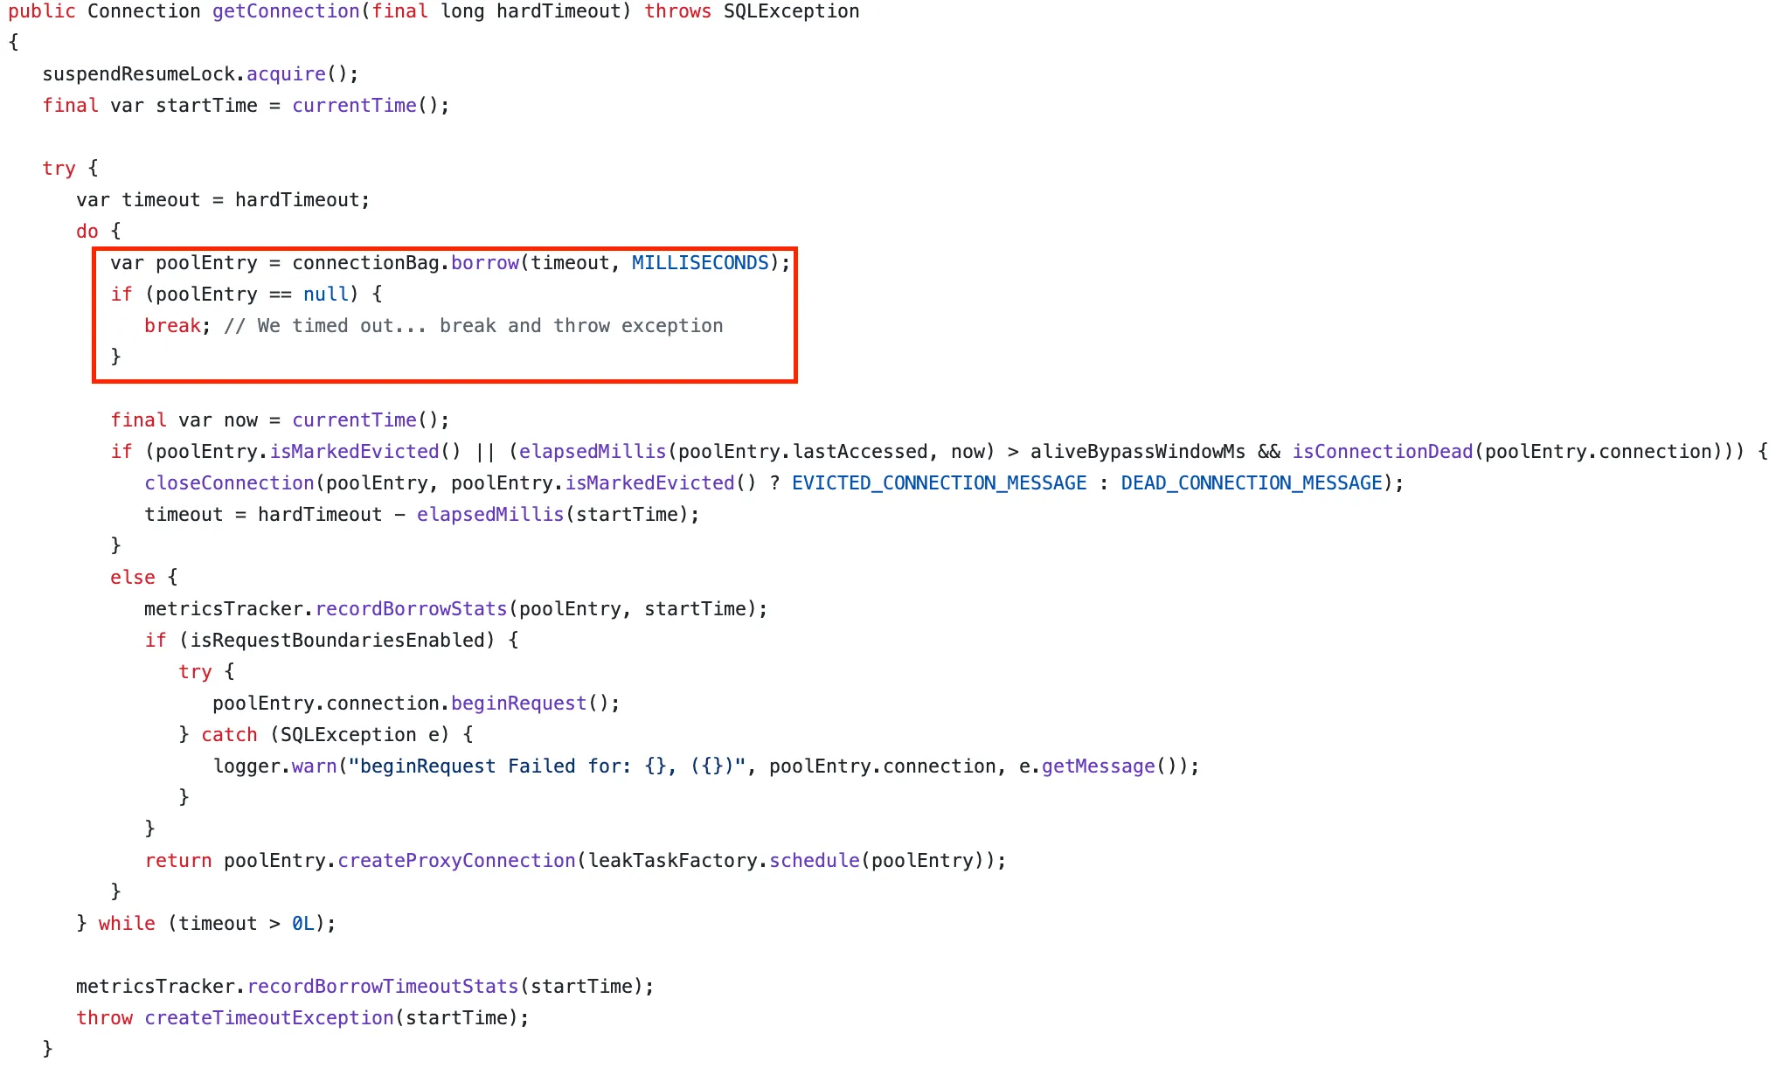Click the borrow method call
Image resolution: width=1776 pixels, height=1068 pixels.
(485, 263)
